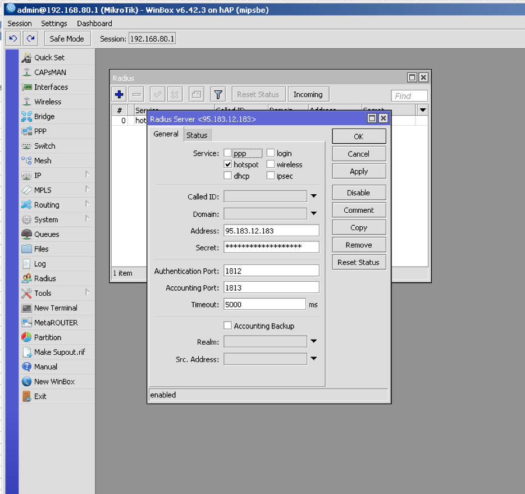Open the Interfaces sidebar entry
This screenshot has width=525, height=494.
[x=57, y=87]
